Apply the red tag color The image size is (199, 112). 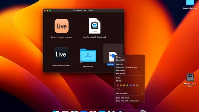[x=118, y=85]
